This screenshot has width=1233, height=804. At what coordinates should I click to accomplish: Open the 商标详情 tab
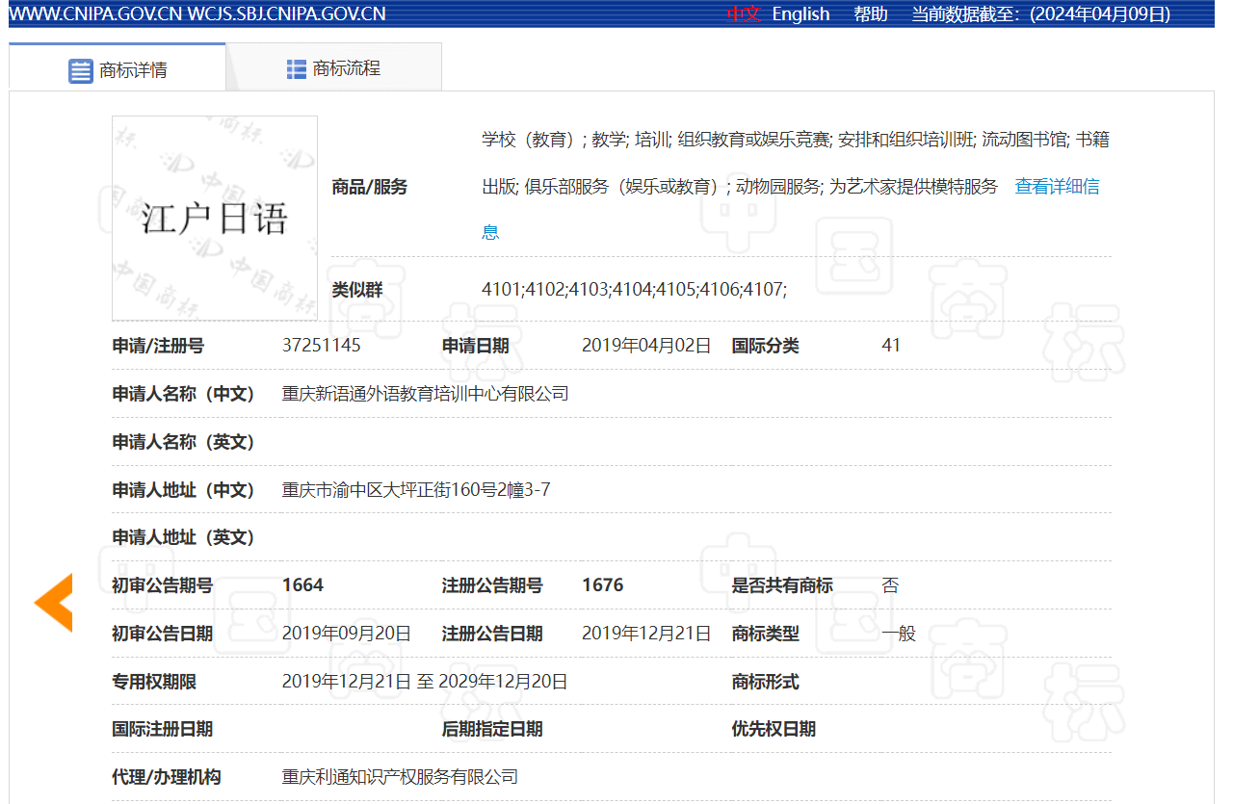click(x=118, y=68)
